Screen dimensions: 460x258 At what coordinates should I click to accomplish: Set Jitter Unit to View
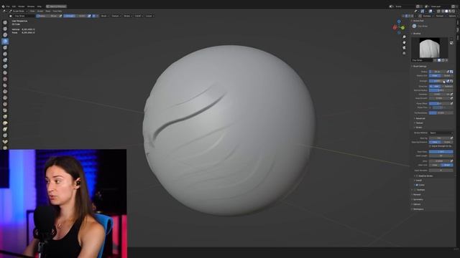tap(435, 165)
